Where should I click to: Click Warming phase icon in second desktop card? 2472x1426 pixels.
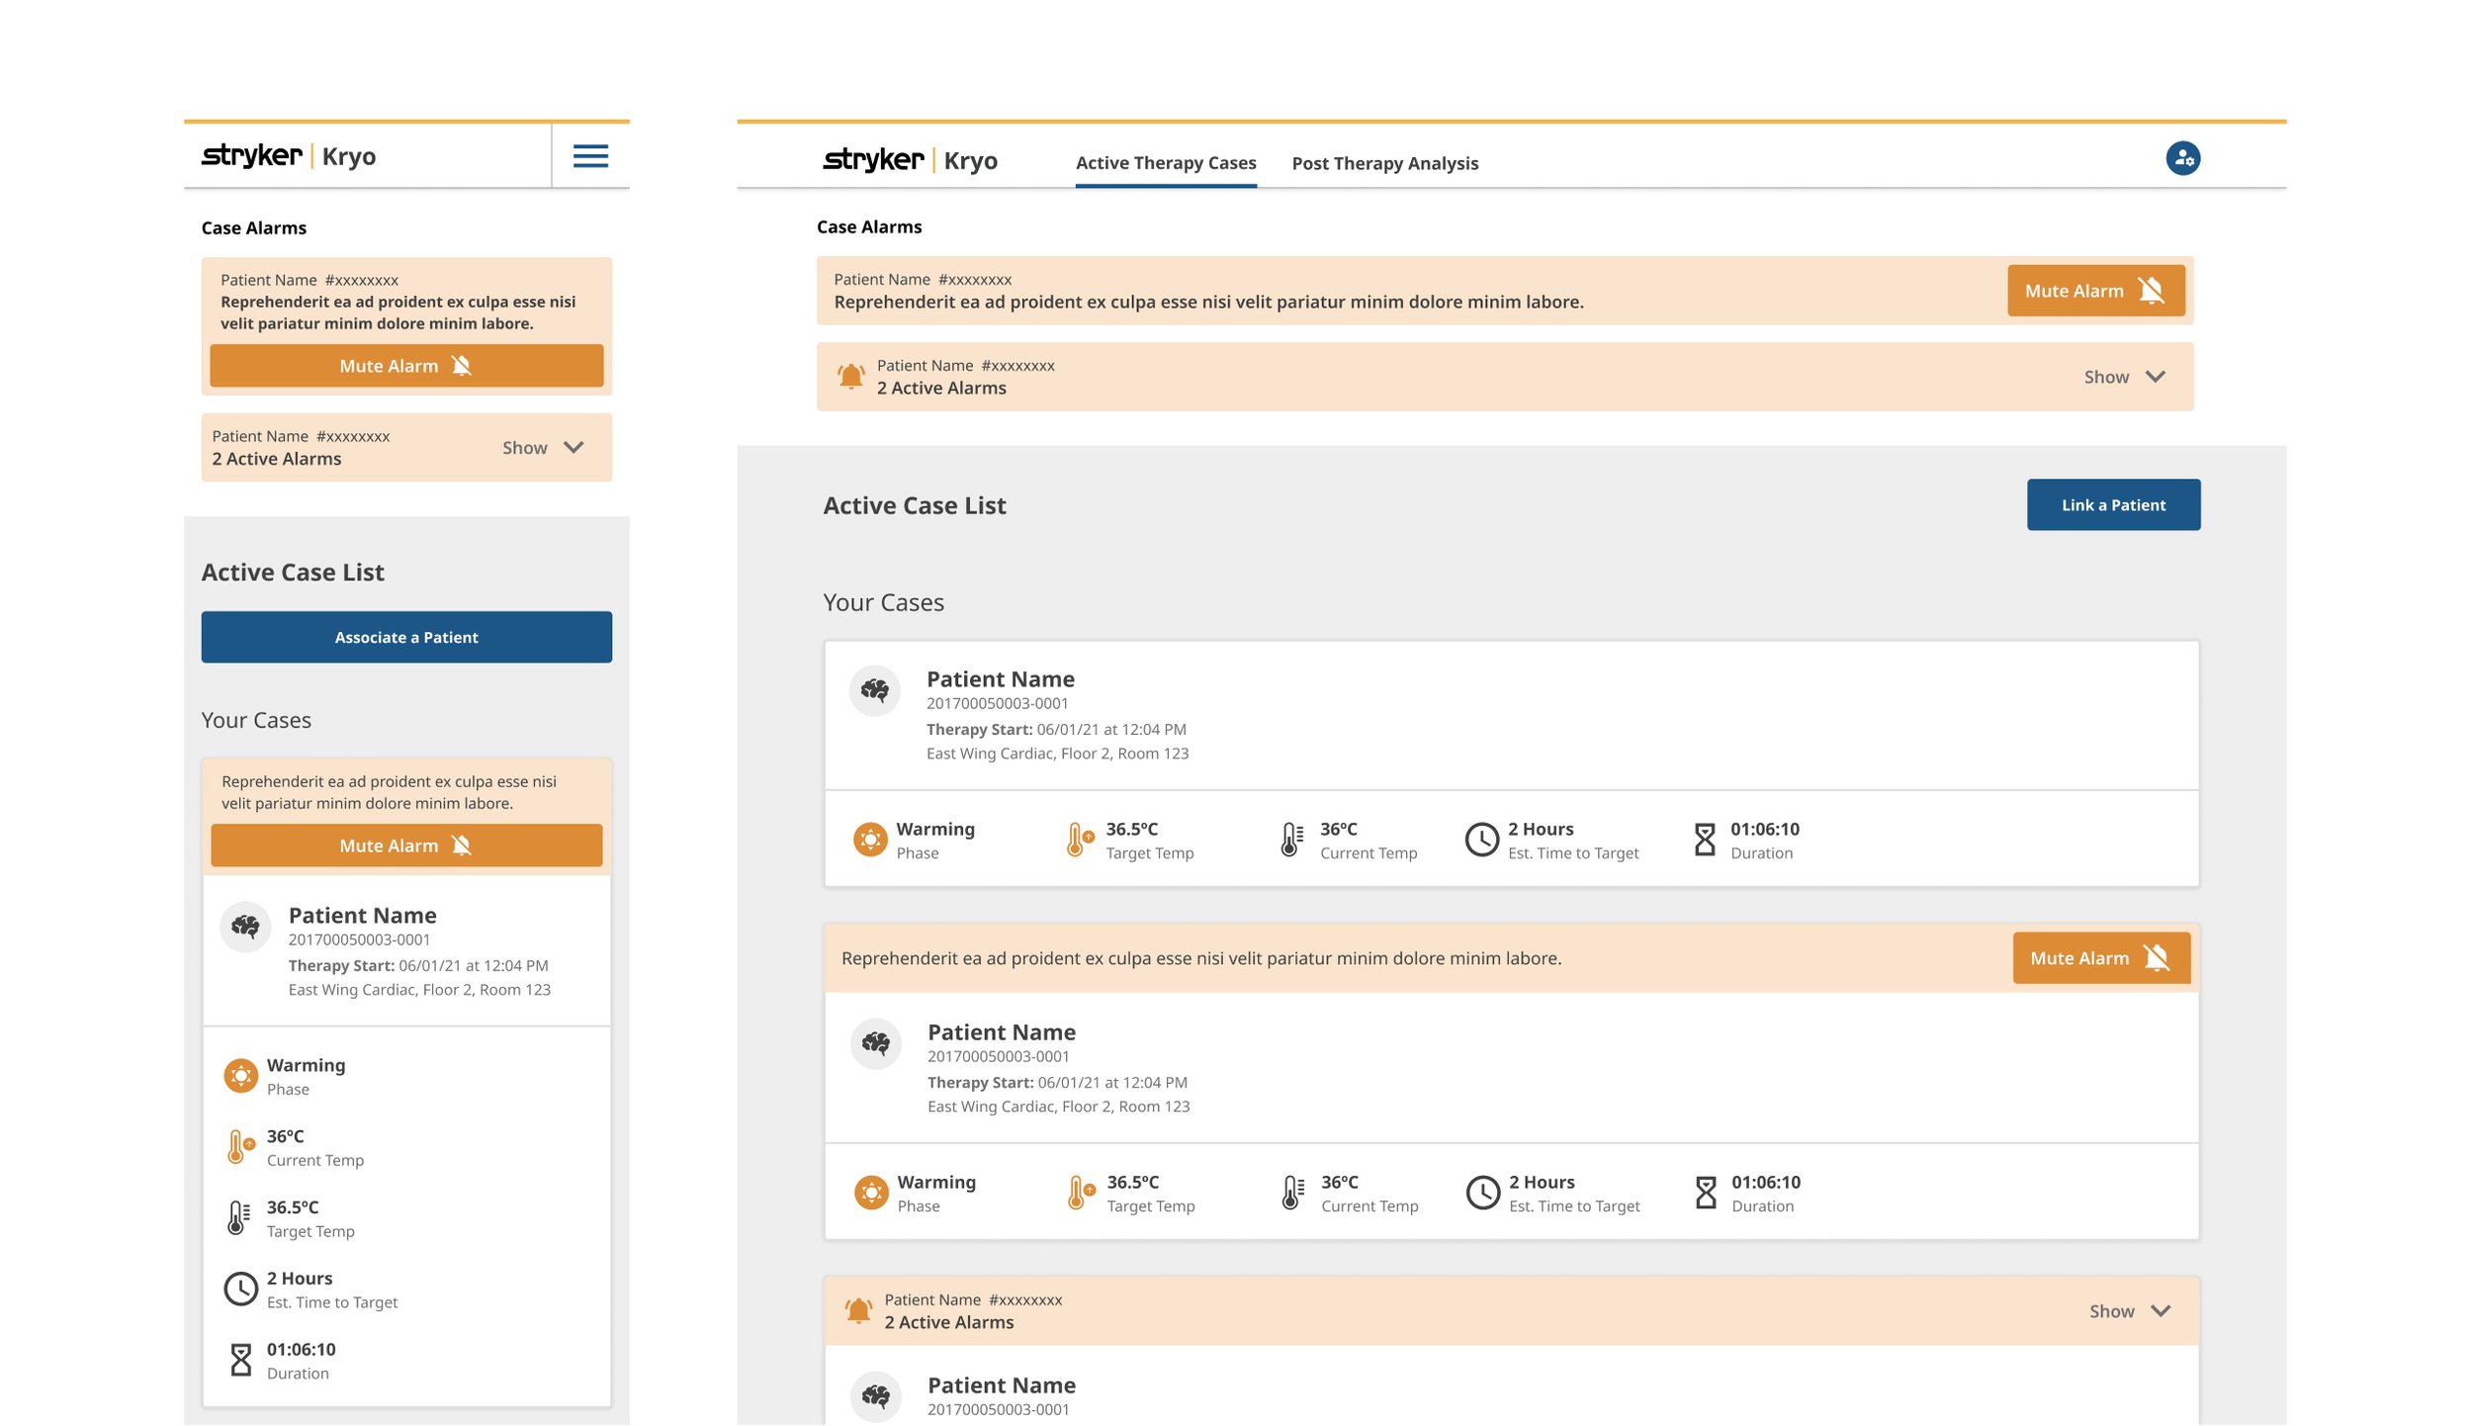(871, 1193)
